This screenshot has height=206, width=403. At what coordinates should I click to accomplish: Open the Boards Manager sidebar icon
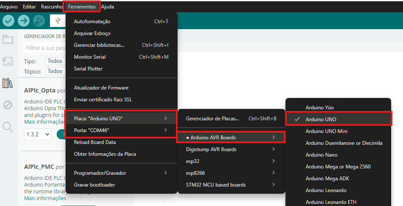[x=8, y=61]
